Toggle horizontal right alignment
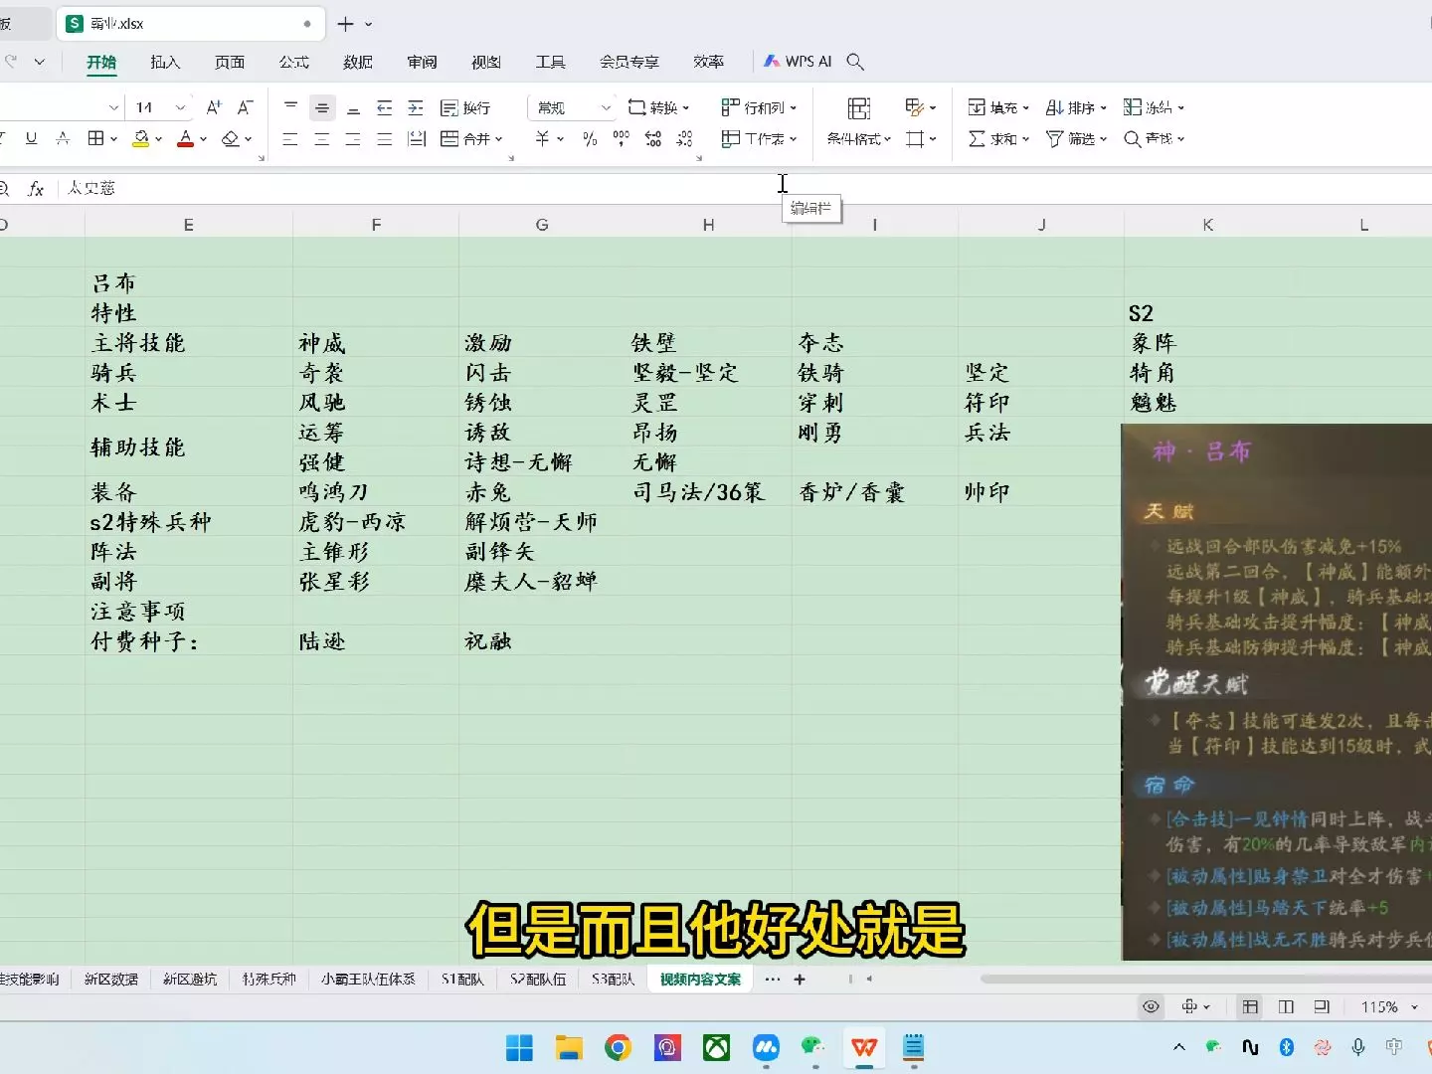 (353, 139)
